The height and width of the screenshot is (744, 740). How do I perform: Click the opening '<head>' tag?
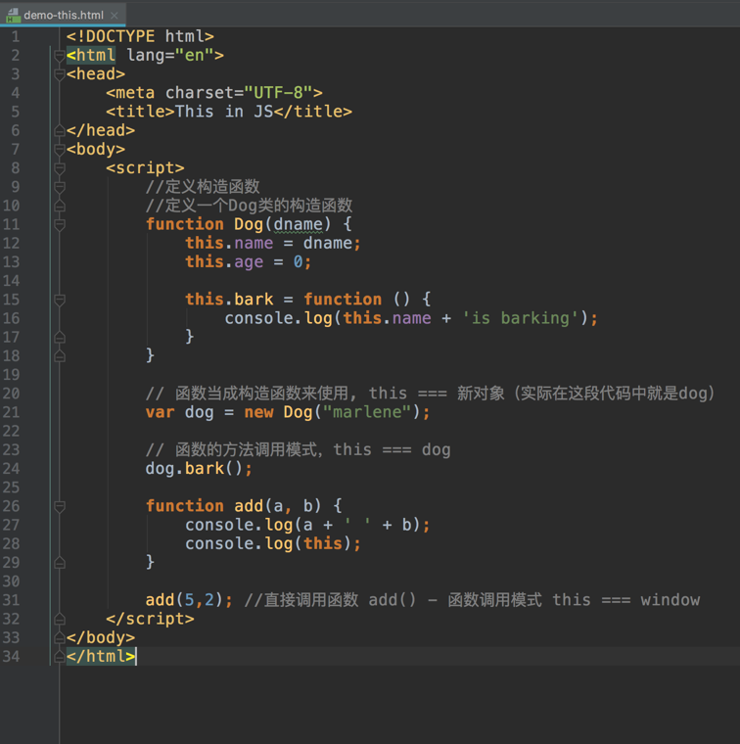(x=95, y=74)
